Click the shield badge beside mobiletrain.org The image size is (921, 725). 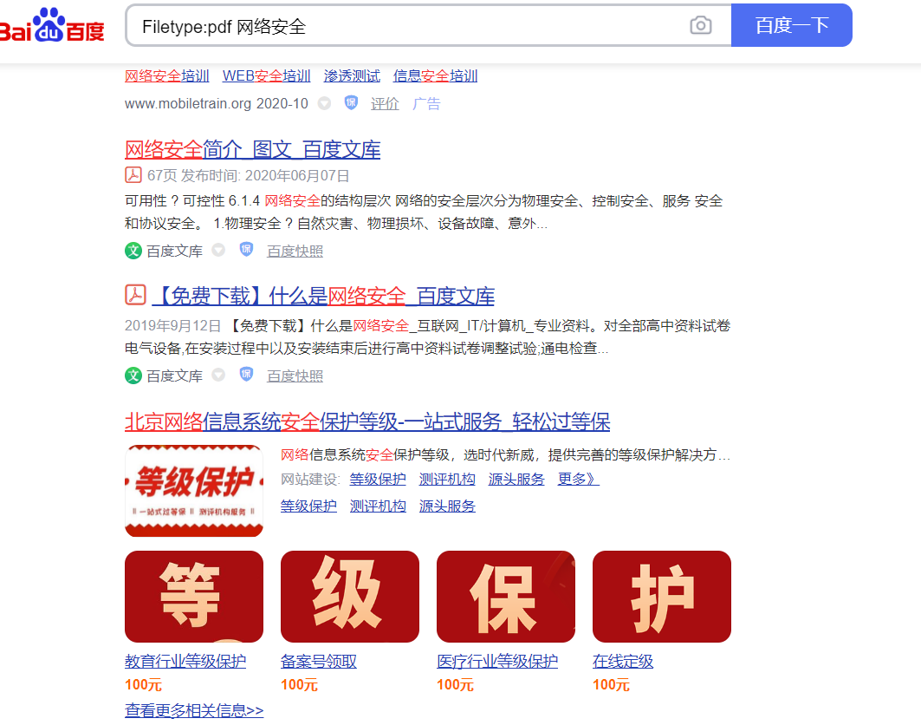point(351,102)
